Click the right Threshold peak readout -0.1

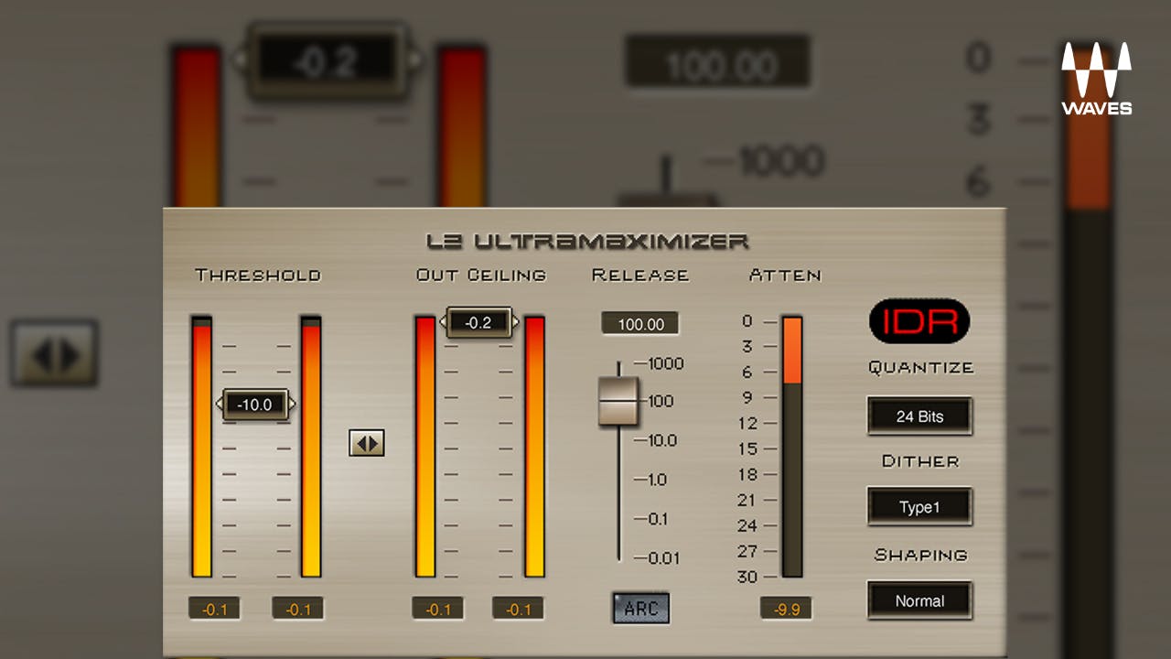pyautogui.click(x=298, y=610)
